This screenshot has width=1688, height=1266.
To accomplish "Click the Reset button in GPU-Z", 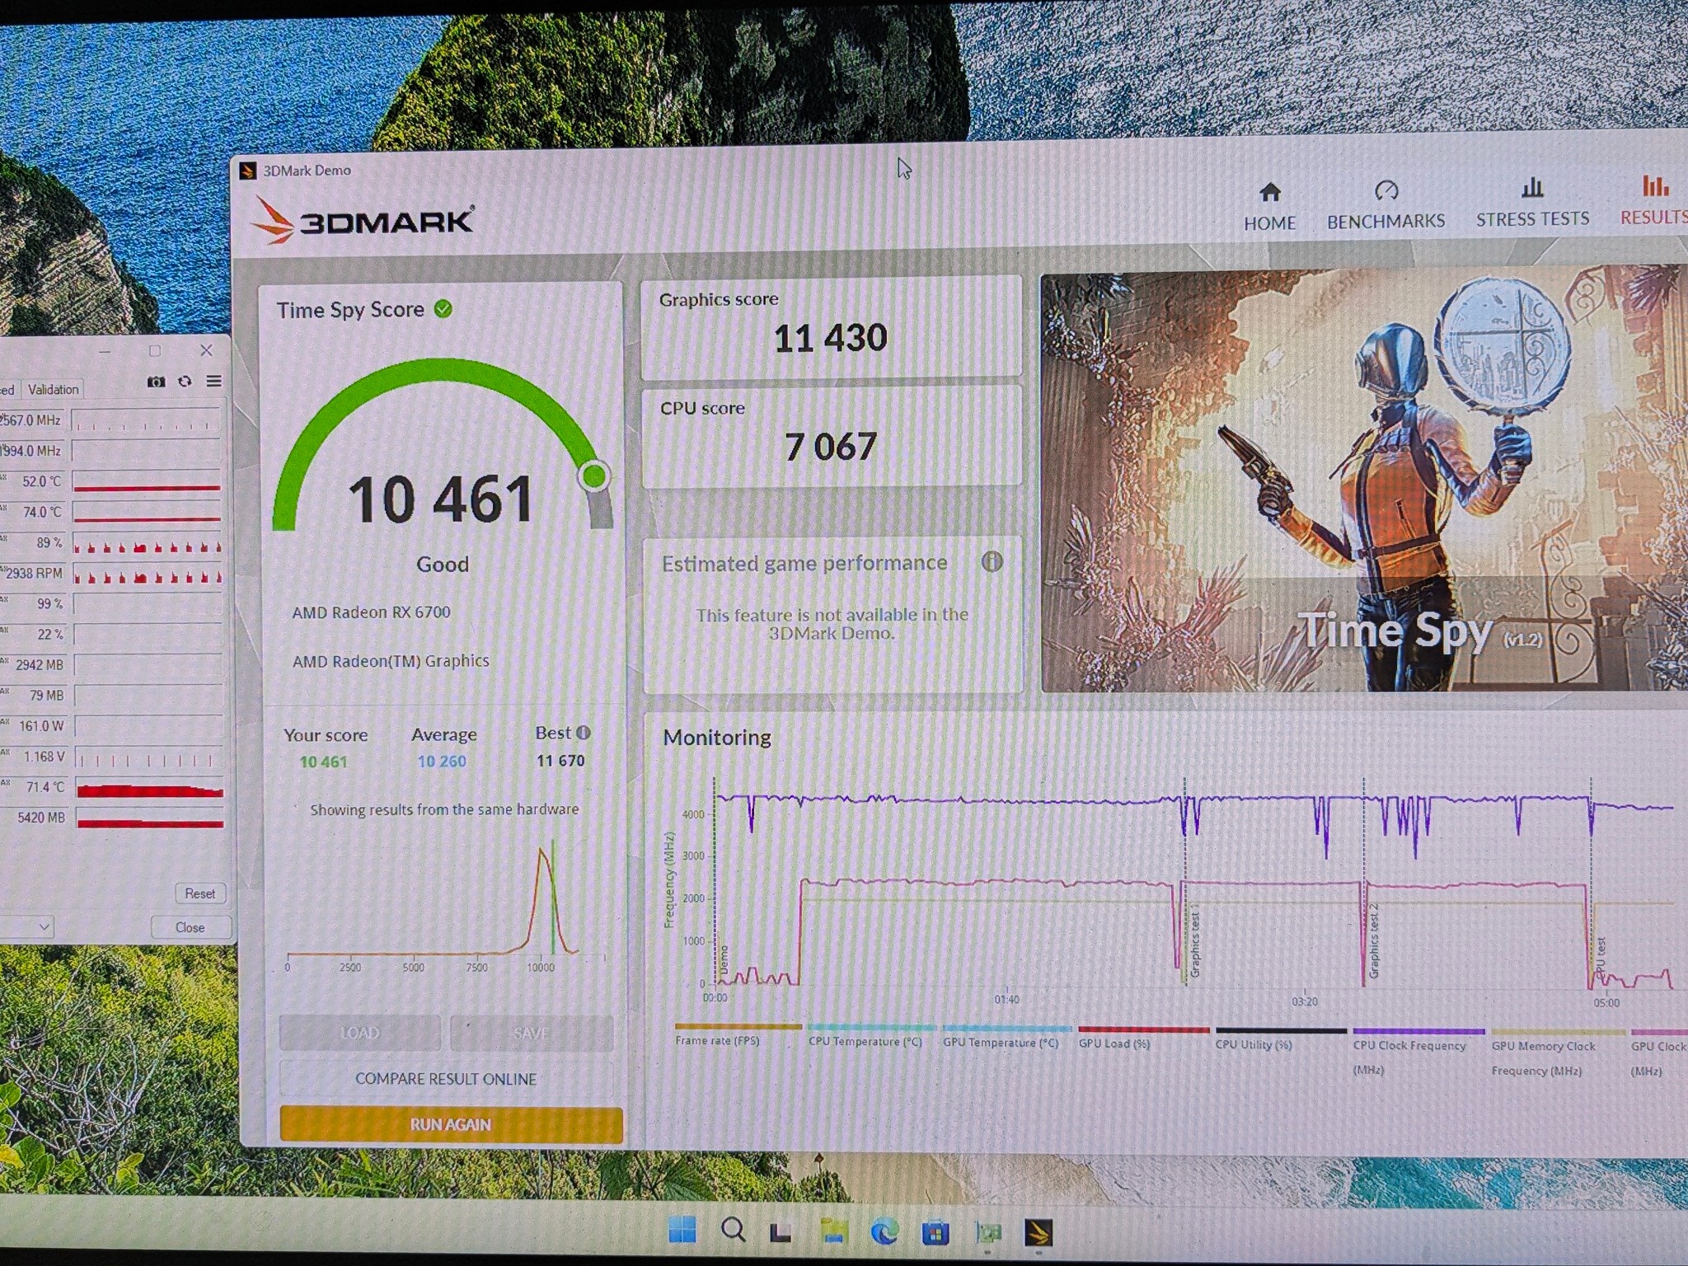I will click(x=200, y=893).
